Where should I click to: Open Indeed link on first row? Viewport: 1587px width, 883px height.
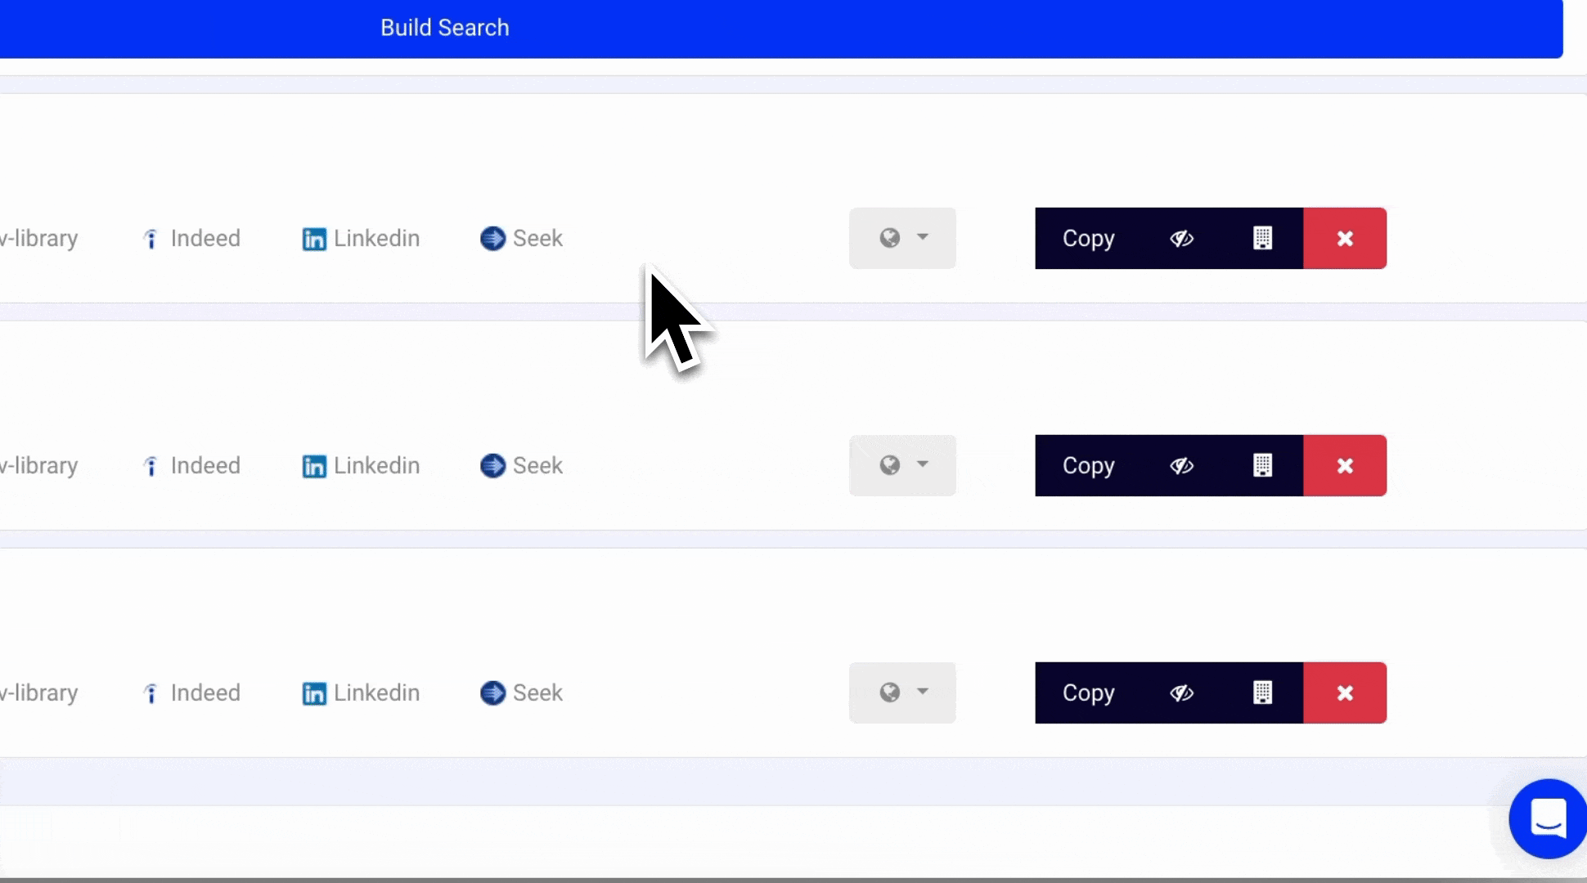[x=191, y=237]
